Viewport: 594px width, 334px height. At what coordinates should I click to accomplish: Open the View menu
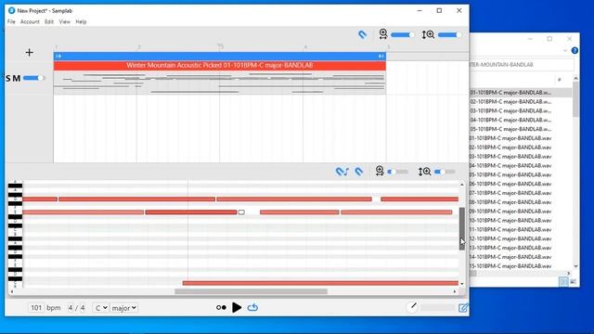click(64, 21)
